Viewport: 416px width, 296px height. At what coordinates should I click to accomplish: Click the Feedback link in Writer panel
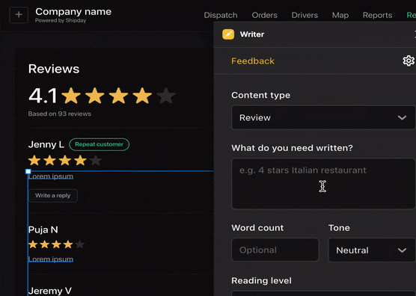coord(253,61)
